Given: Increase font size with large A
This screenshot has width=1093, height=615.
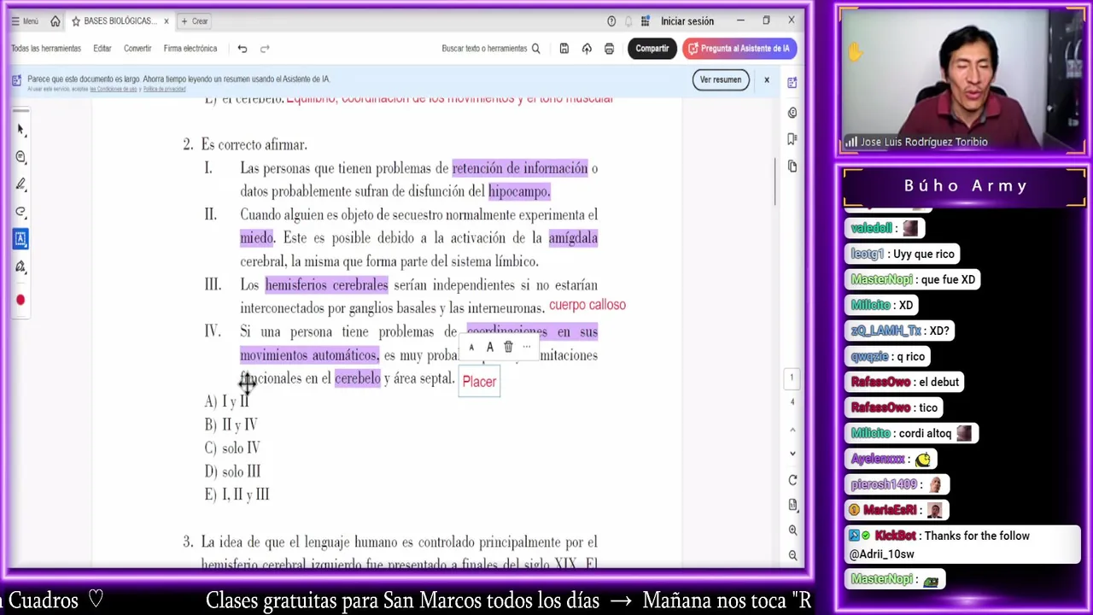Looking at the screenshot, I should coord(489,347).
